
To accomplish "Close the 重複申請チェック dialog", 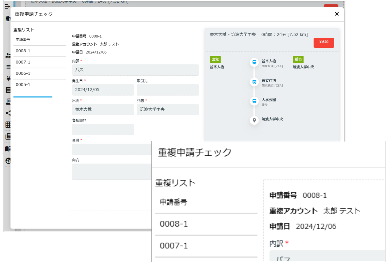I will [x=337, y=14].
